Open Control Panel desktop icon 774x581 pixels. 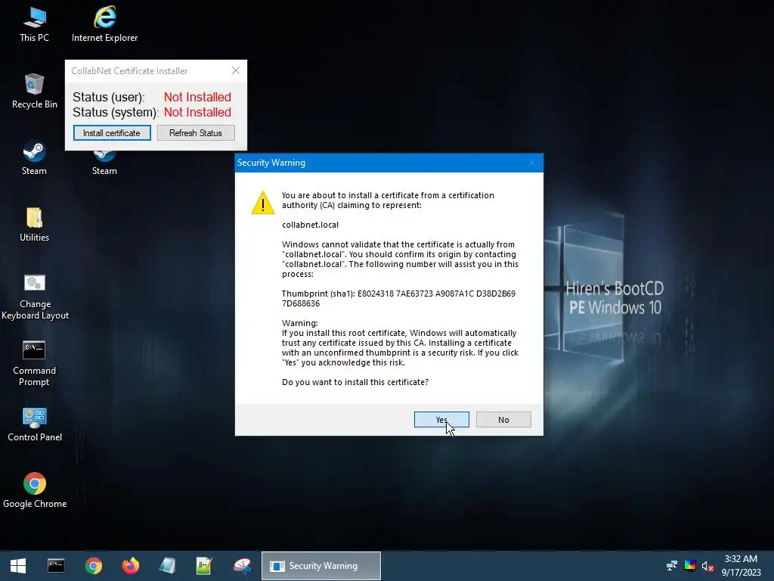(35, 425)
